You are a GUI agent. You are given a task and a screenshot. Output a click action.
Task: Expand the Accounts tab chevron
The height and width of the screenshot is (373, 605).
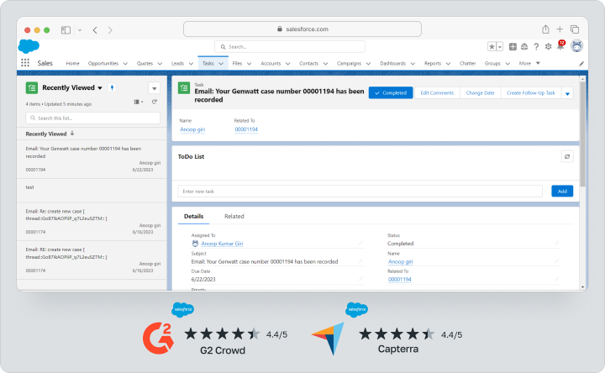(288, 64)
